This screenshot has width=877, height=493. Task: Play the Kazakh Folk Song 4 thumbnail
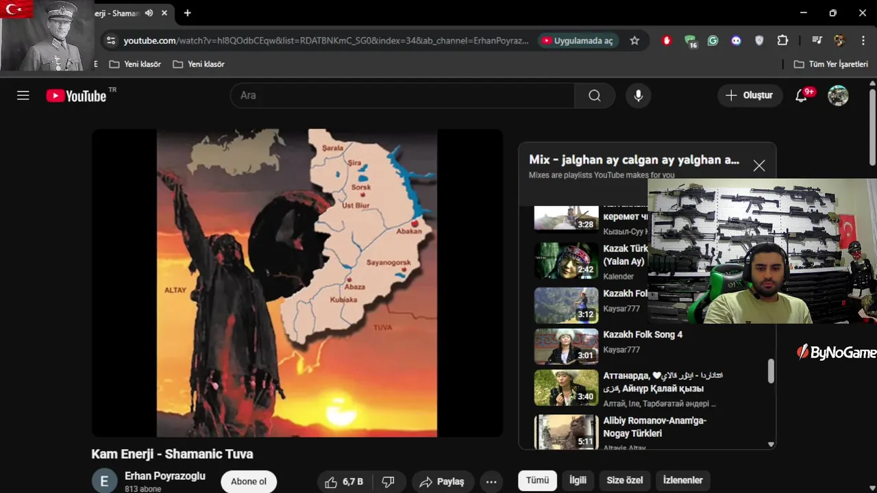566,346
